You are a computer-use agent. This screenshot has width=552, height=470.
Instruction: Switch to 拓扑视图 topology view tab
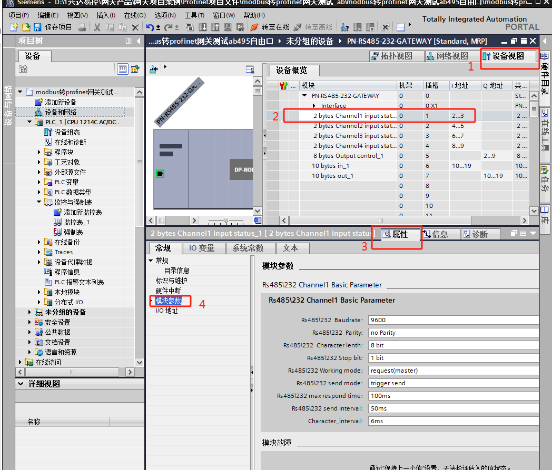click(x=396, y=56)
